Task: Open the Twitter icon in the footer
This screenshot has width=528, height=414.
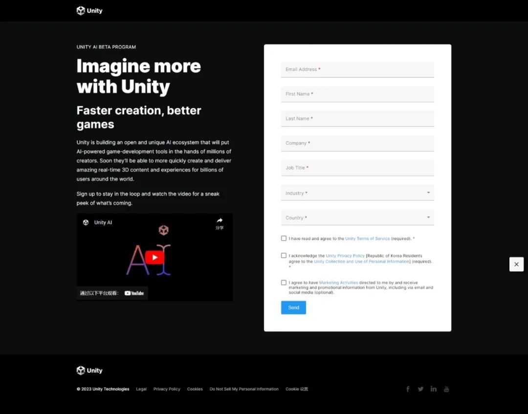Action: (420, 389)
